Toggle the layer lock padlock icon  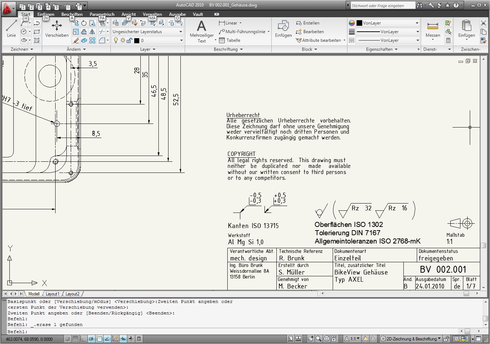128,40
